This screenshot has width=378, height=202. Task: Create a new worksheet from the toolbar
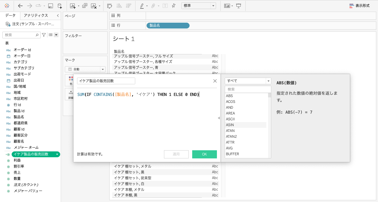(73, 6)
